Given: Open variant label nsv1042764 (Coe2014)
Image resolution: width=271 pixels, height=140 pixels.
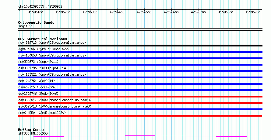Looking at the screenshot, I should click(37, 81).
